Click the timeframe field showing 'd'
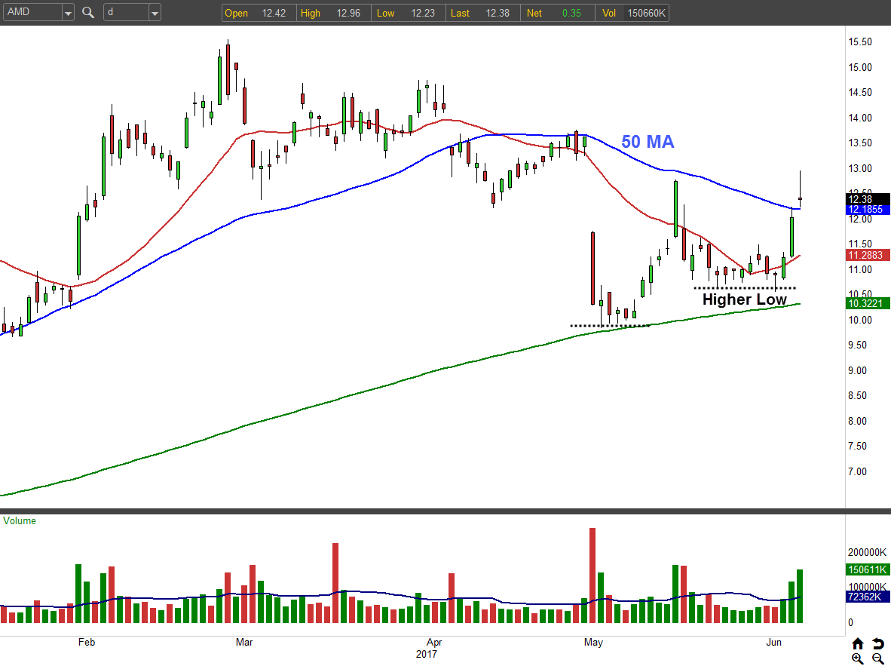The width and height of the screenshot is (891, 666). 126,12
